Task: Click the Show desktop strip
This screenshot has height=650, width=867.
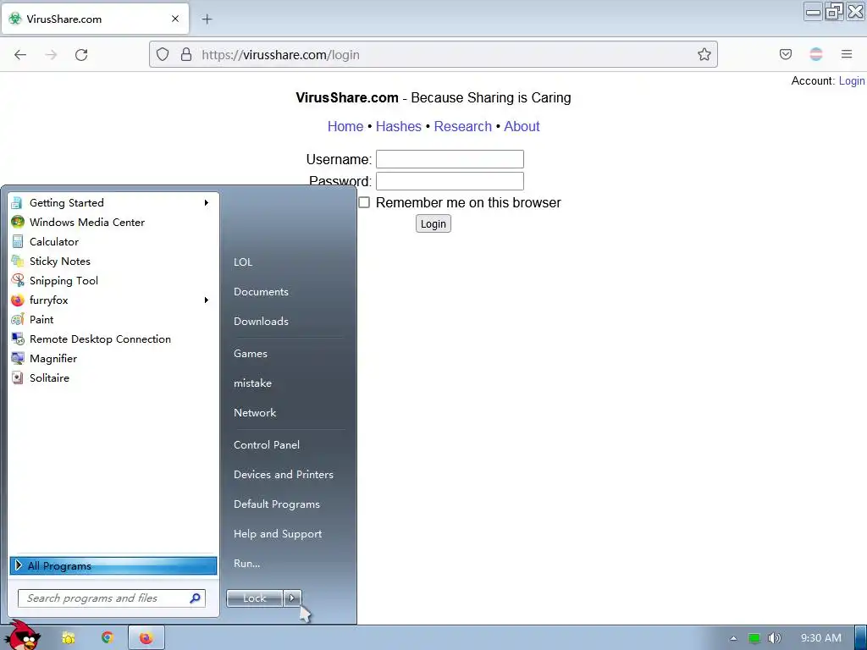Action: [861, 638]
